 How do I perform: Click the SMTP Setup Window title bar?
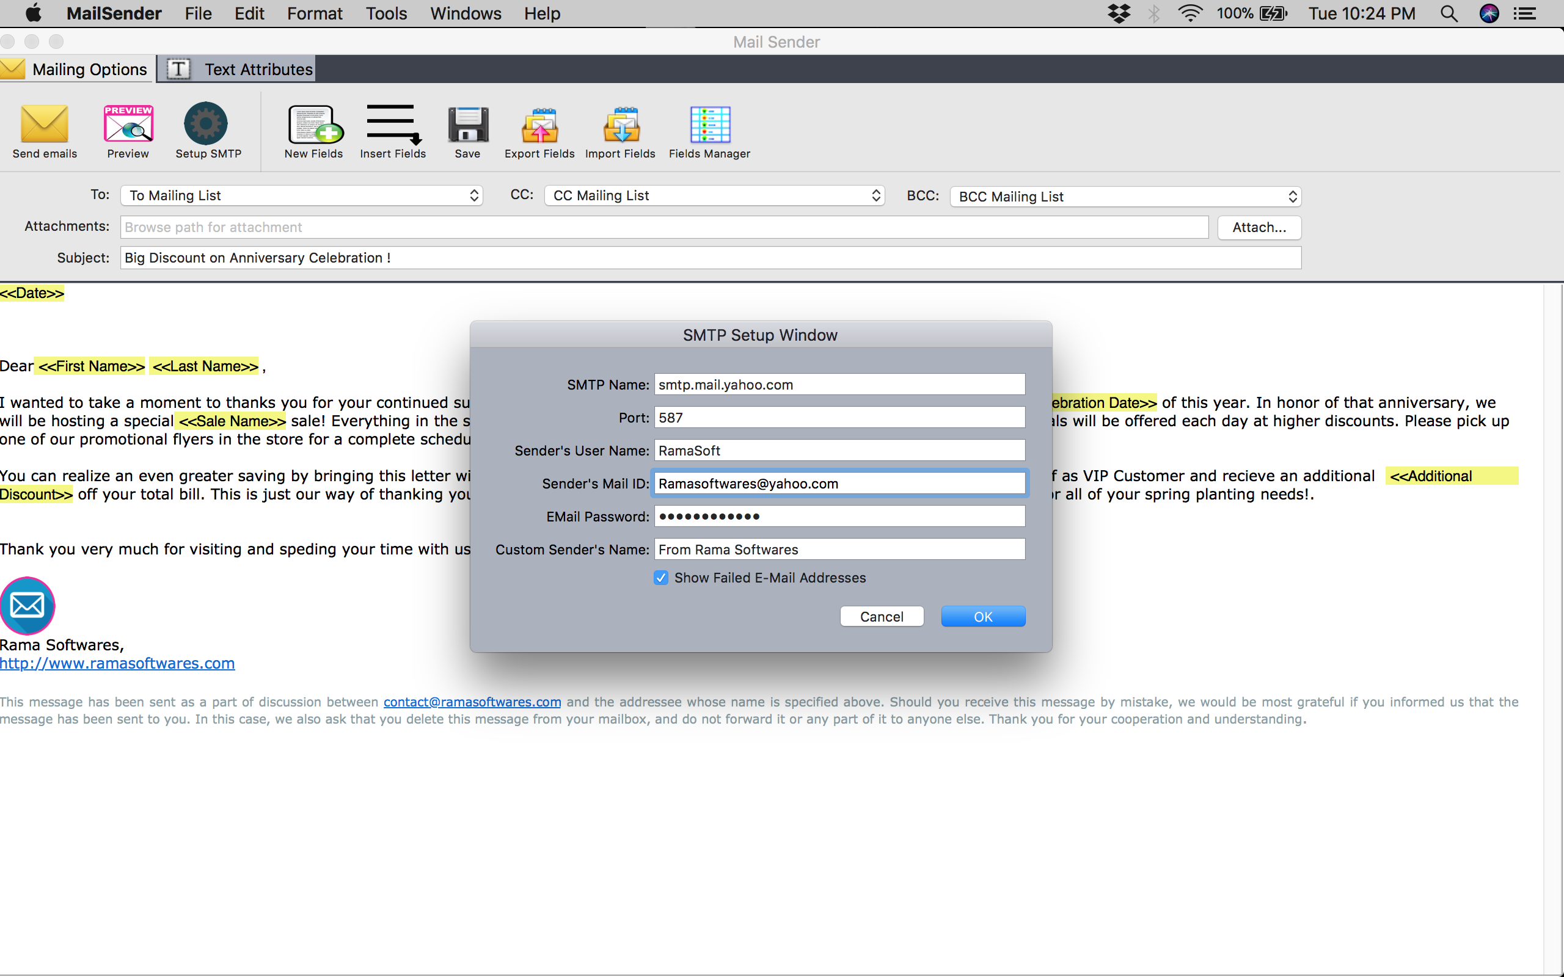(761, 335)
